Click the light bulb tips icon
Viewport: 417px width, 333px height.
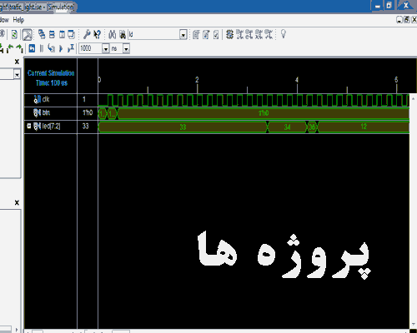pyautogui.click(x=284, y=34)
